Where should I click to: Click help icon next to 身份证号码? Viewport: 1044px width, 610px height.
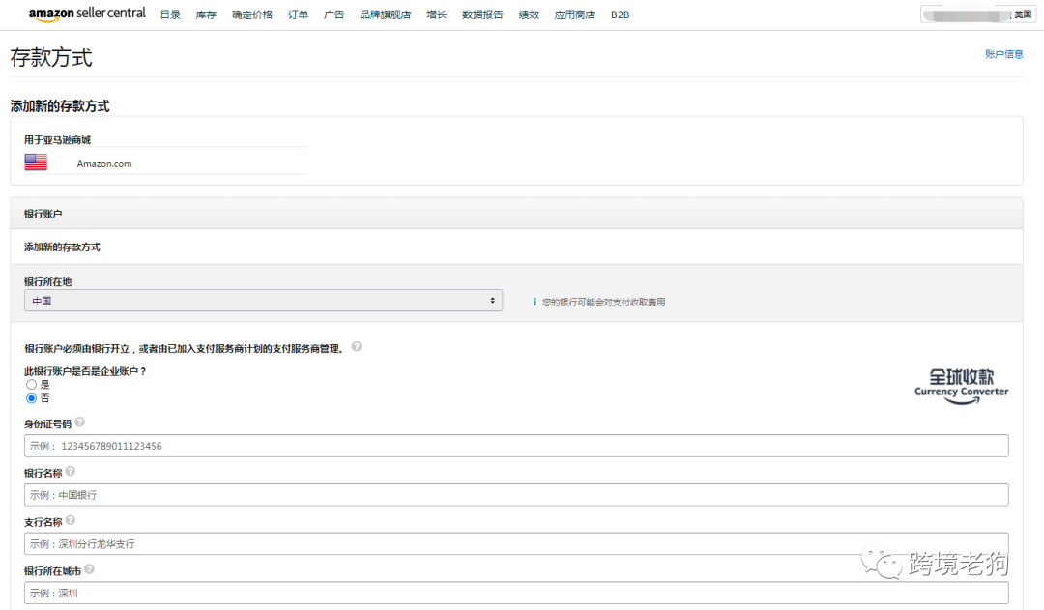(80, 422)
